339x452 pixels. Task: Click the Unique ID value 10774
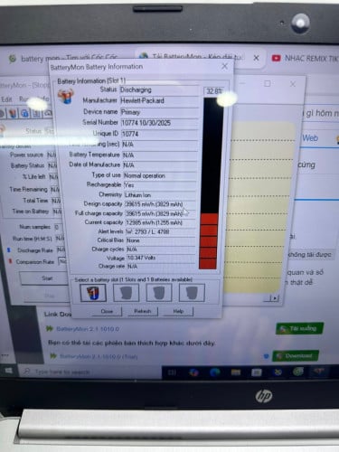(159, 134)
